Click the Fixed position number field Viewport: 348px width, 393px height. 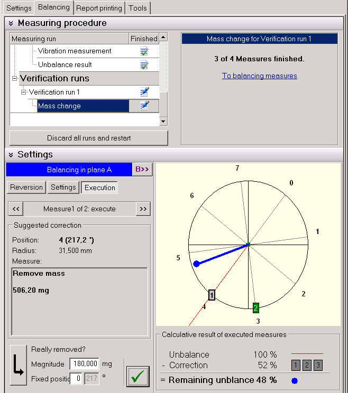pyautogui.click(x=76, y=378)
